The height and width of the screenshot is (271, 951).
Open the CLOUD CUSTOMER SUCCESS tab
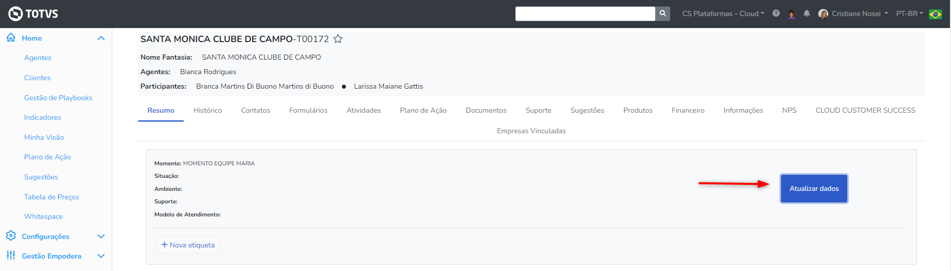point(865,110)
